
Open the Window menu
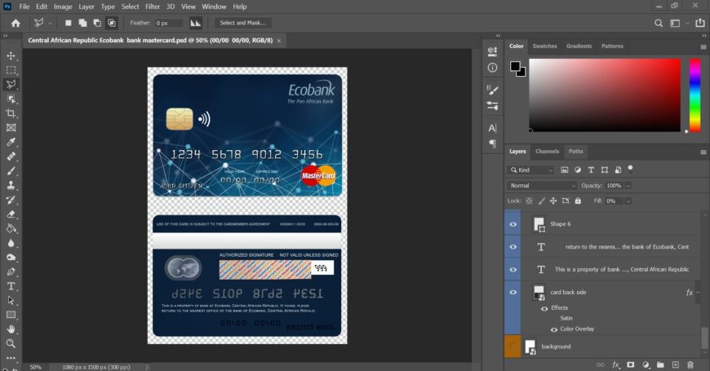[x=214, y=7]
